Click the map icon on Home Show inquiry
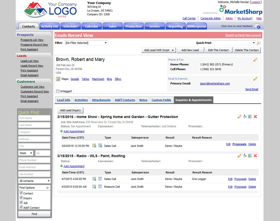 (x=250, y=117)
